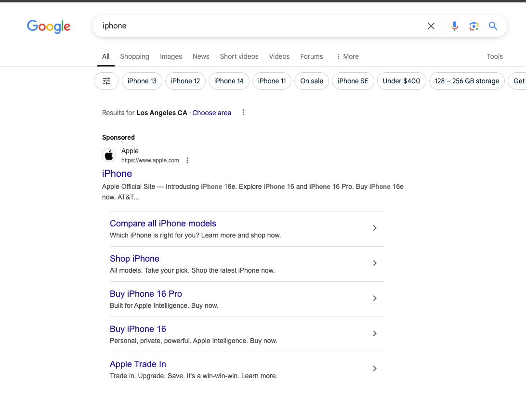Image resolution: width=526 pixels, height=396 pixels.
Task: Toggle the iPhone 13 filter chip
Action: 142,81
